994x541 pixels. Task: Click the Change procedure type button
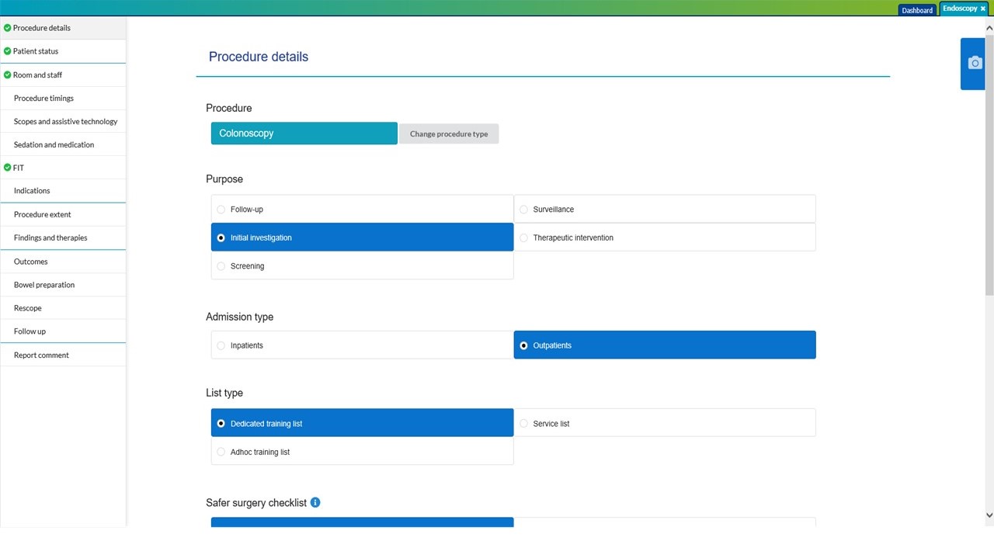(448, 134)
